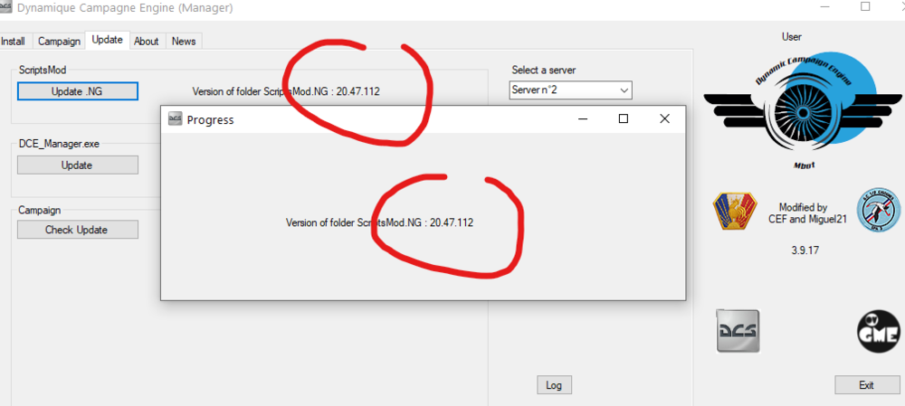Screen dimensions: 905x406
Task: Click the round blue stork squadron badge
Action: (877, 211)
